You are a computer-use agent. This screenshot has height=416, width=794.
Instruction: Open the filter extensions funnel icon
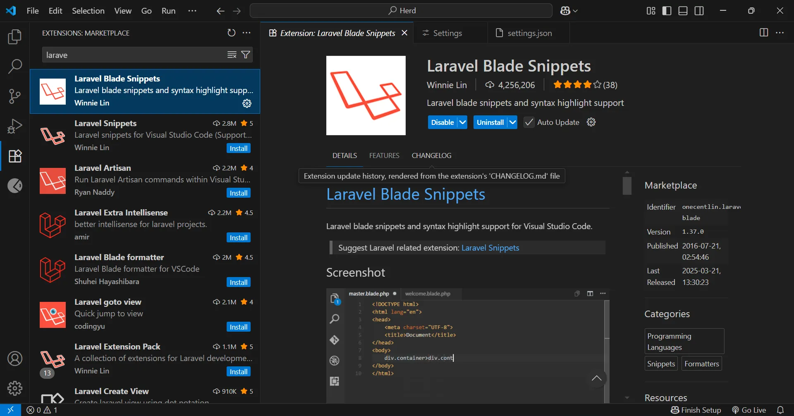(246, 55)
